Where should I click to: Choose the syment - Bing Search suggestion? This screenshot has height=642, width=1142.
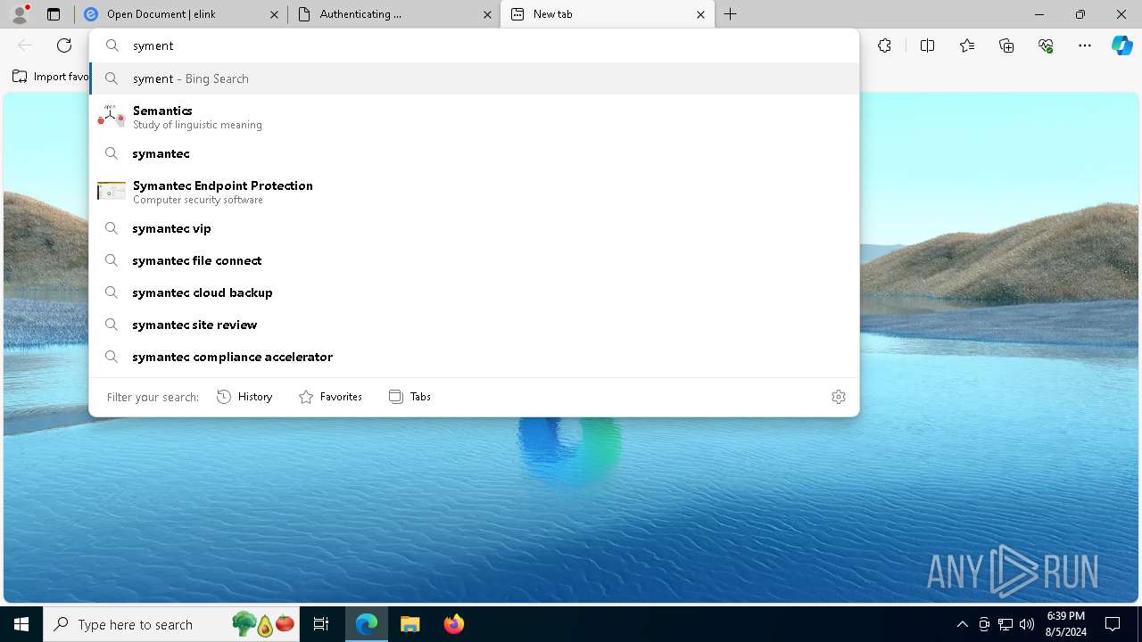(x=474, y=78)
